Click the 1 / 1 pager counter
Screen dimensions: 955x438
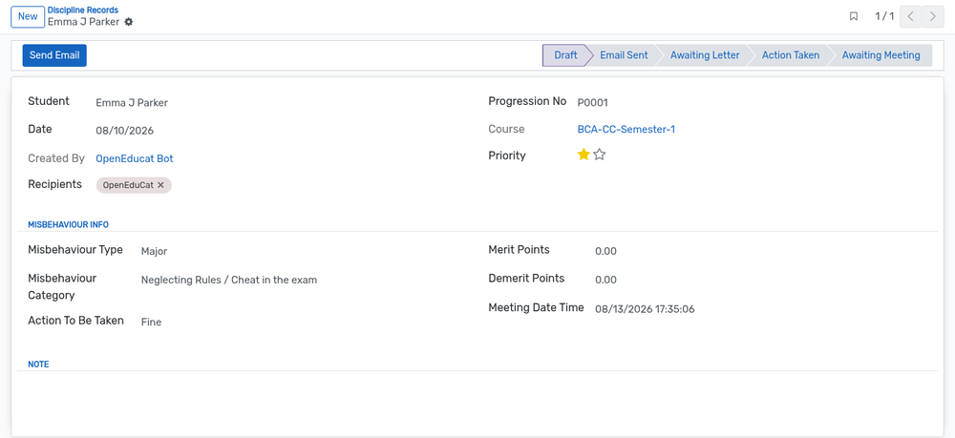click(884, 16)
